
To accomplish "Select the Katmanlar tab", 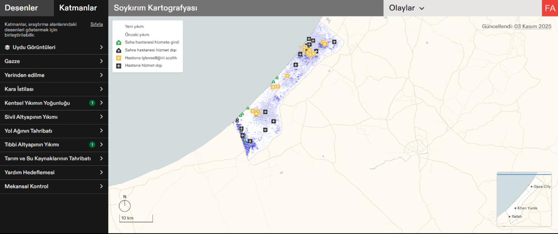I will pos(78,8).
